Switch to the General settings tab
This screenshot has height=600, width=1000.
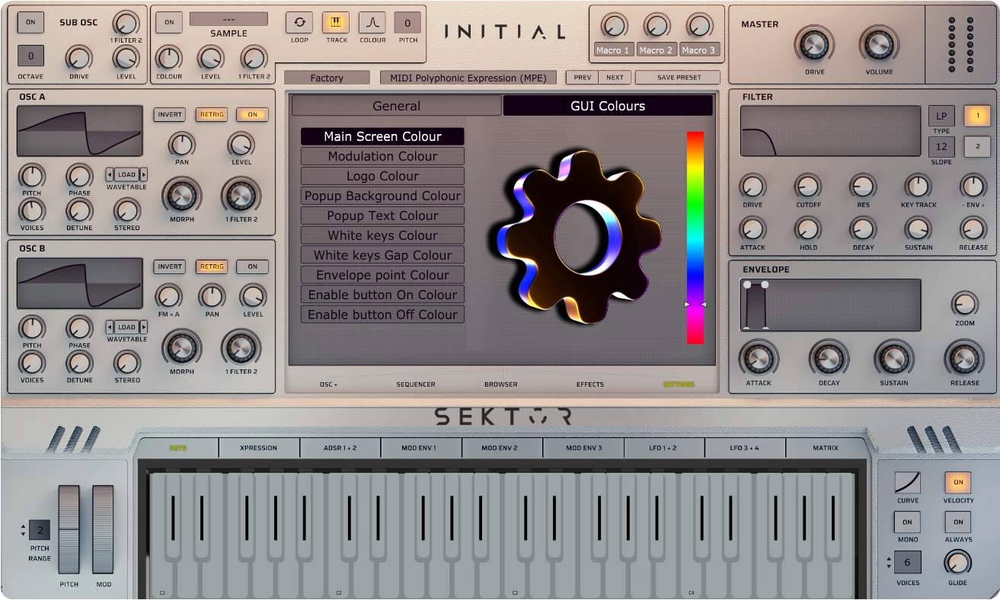[x=396, y=106]
